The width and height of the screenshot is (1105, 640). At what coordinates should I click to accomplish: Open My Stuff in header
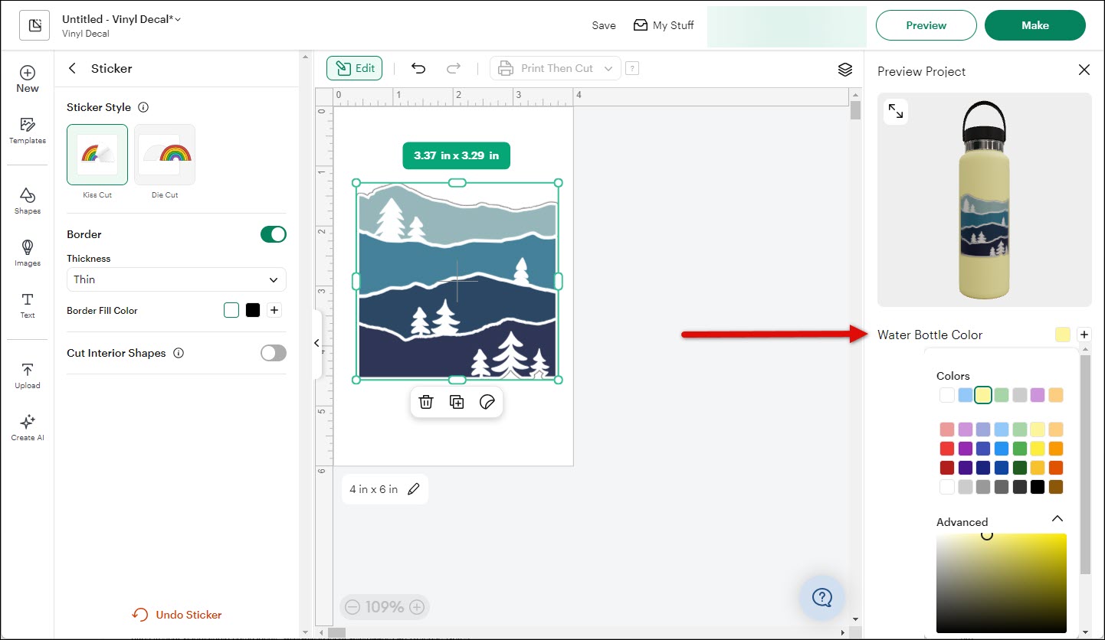664,25
